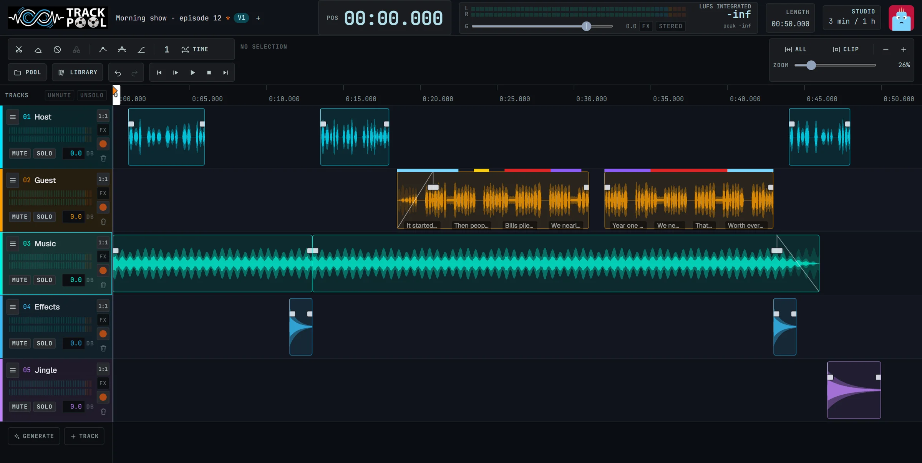The height and width of the screenshot is (463, 922).
Task: Add a new track with + TRACK
Action: [84, 436]
